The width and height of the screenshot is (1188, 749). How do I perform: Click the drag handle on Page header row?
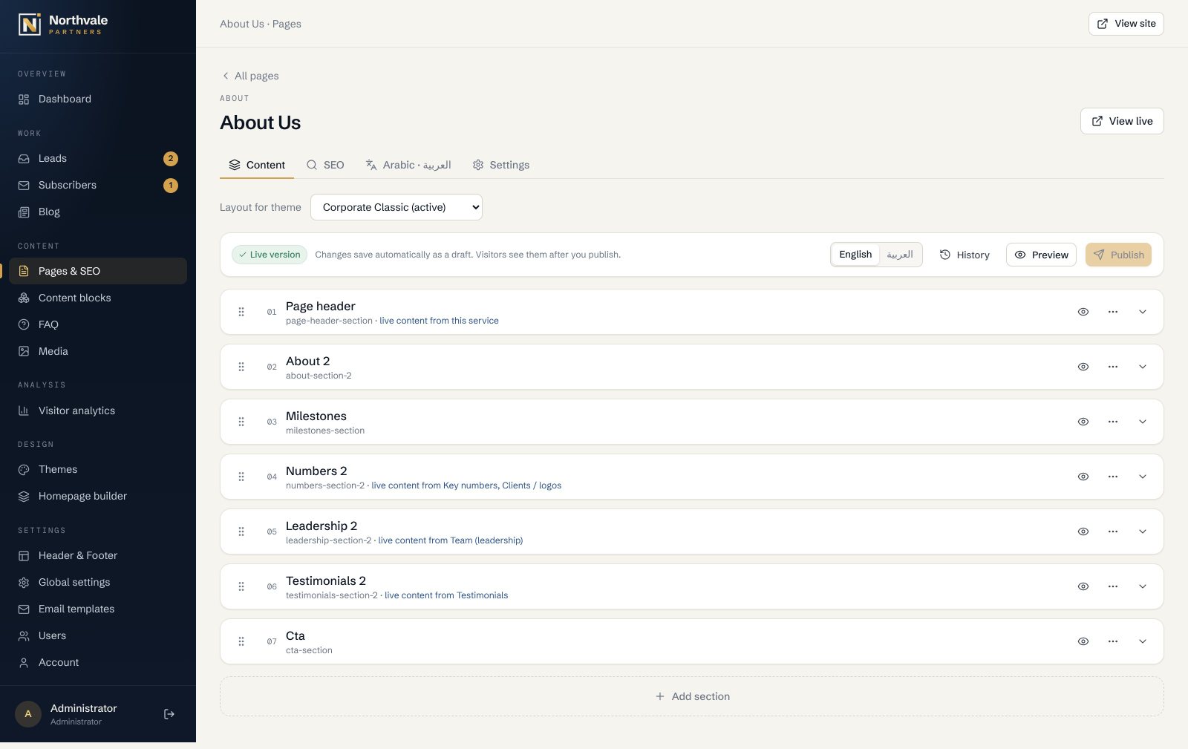241,312
